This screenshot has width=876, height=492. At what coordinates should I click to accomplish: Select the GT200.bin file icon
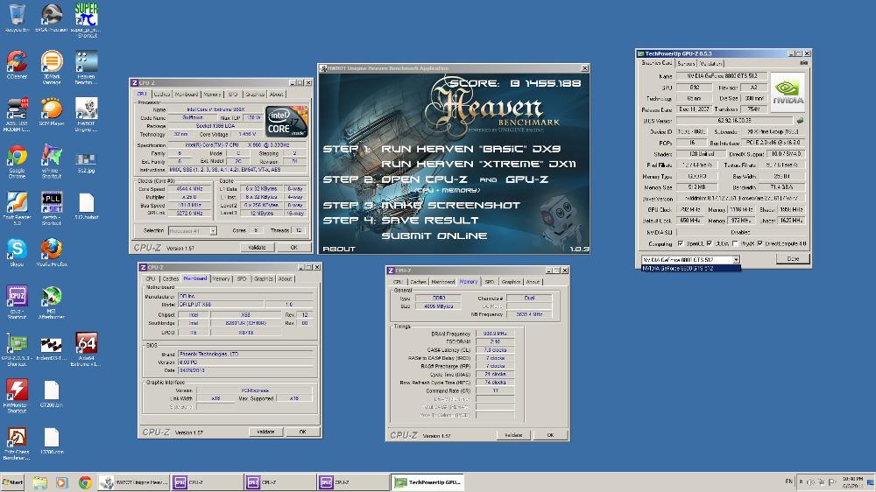coord(52,393)
